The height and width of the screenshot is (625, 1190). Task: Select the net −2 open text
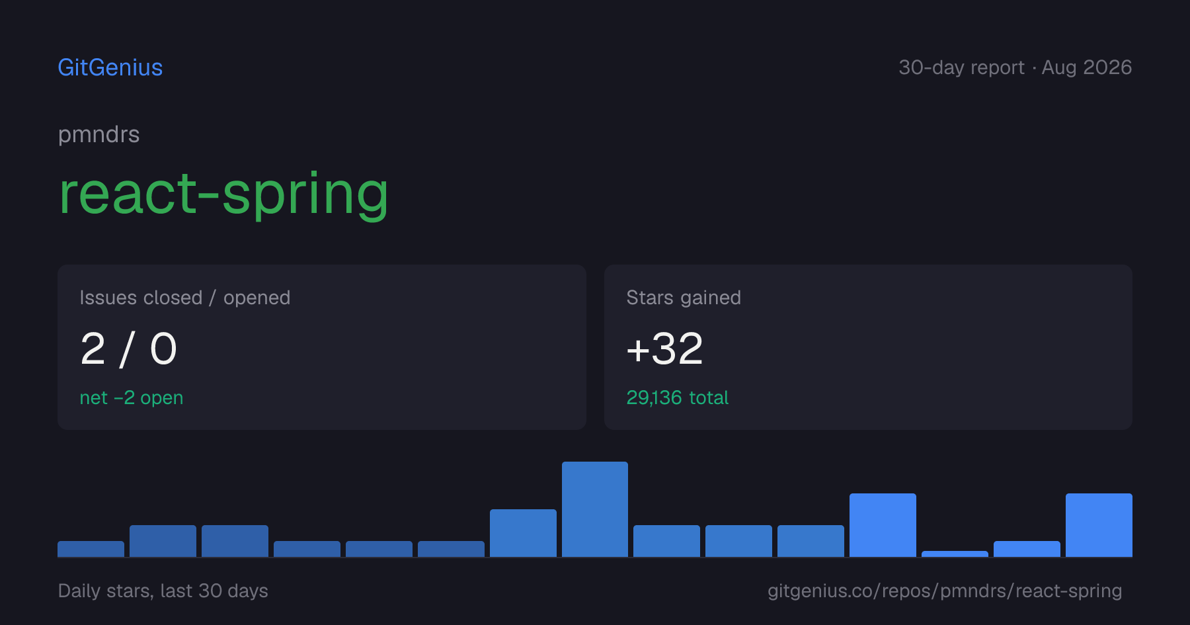point(132,397)
